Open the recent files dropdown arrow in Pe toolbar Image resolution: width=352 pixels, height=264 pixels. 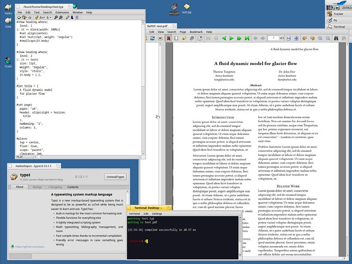click(26, 17)
